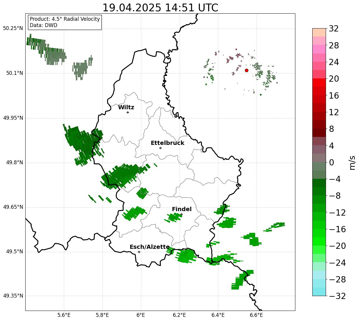Click the colorbar tick label 4
The image size is (359, 321).
pyautogui.click(x=331, y=146)
